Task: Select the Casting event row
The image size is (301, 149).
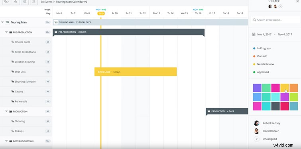Action: 26,92
